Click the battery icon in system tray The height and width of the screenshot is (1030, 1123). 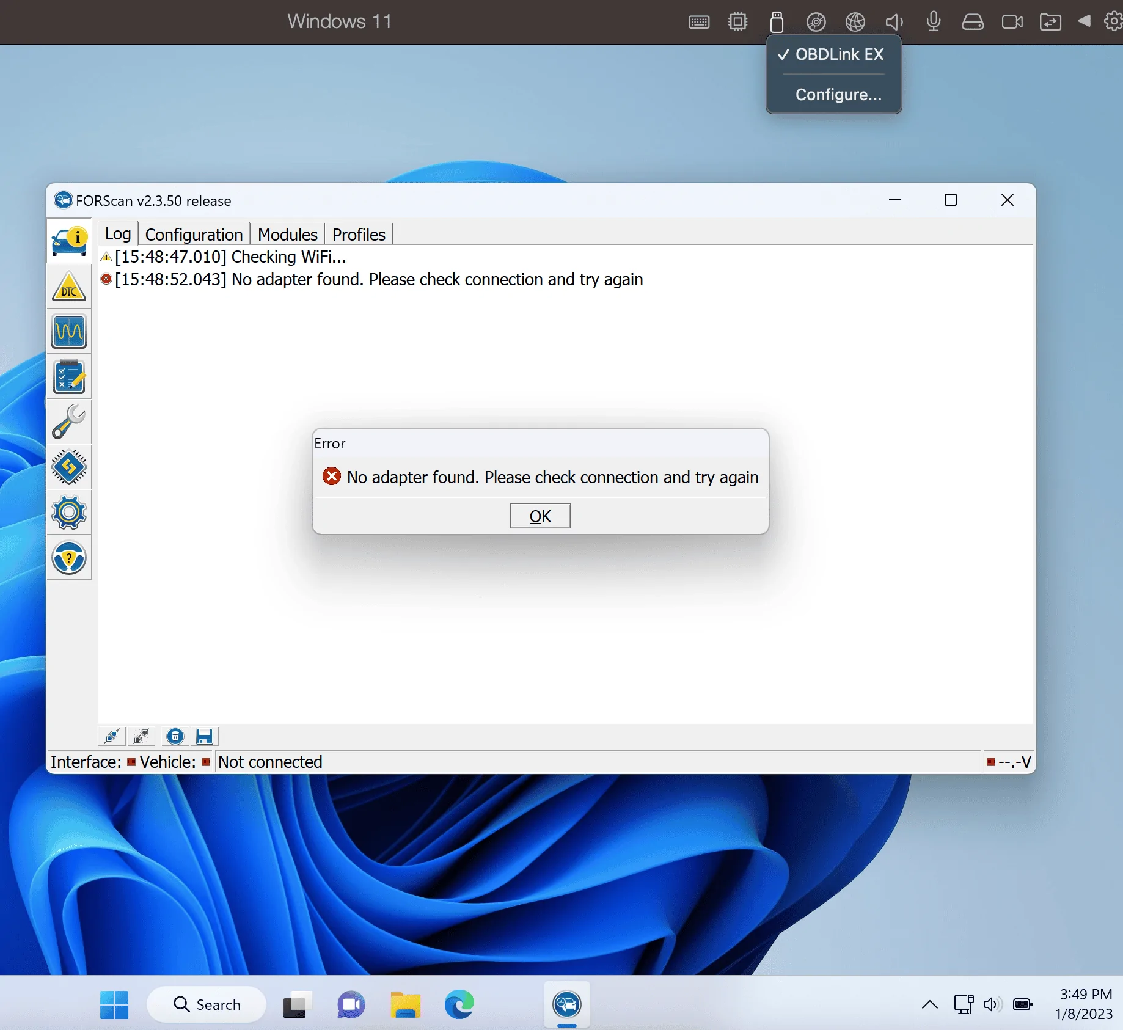[1022, 1004]
